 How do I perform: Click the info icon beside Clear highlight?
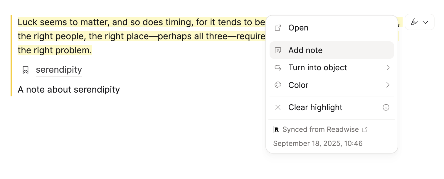386,108
